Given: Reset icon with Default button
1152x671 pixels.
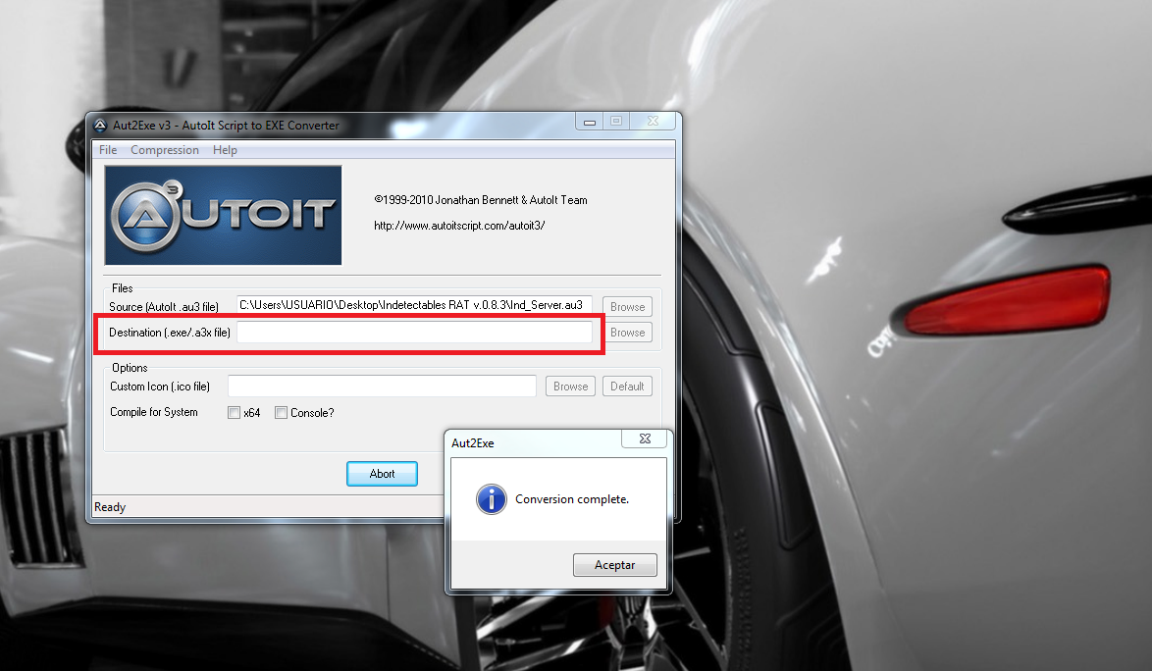Looking at the screenshot, I should coord(627,387).
